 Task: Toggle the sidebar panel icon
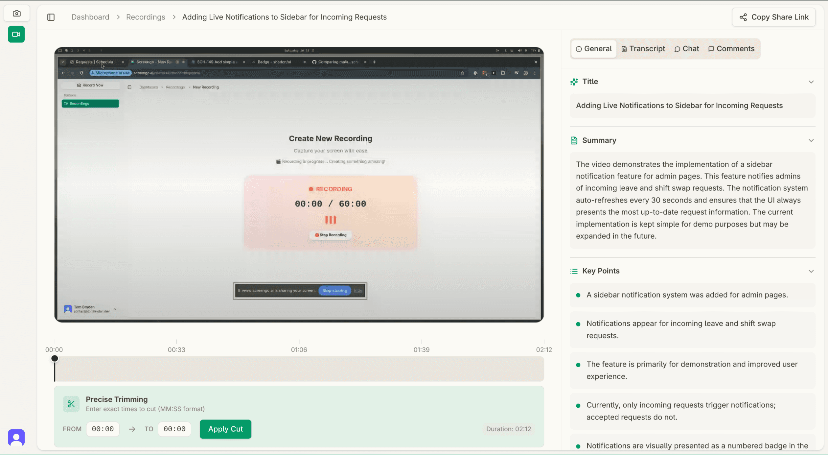point(51,17)
